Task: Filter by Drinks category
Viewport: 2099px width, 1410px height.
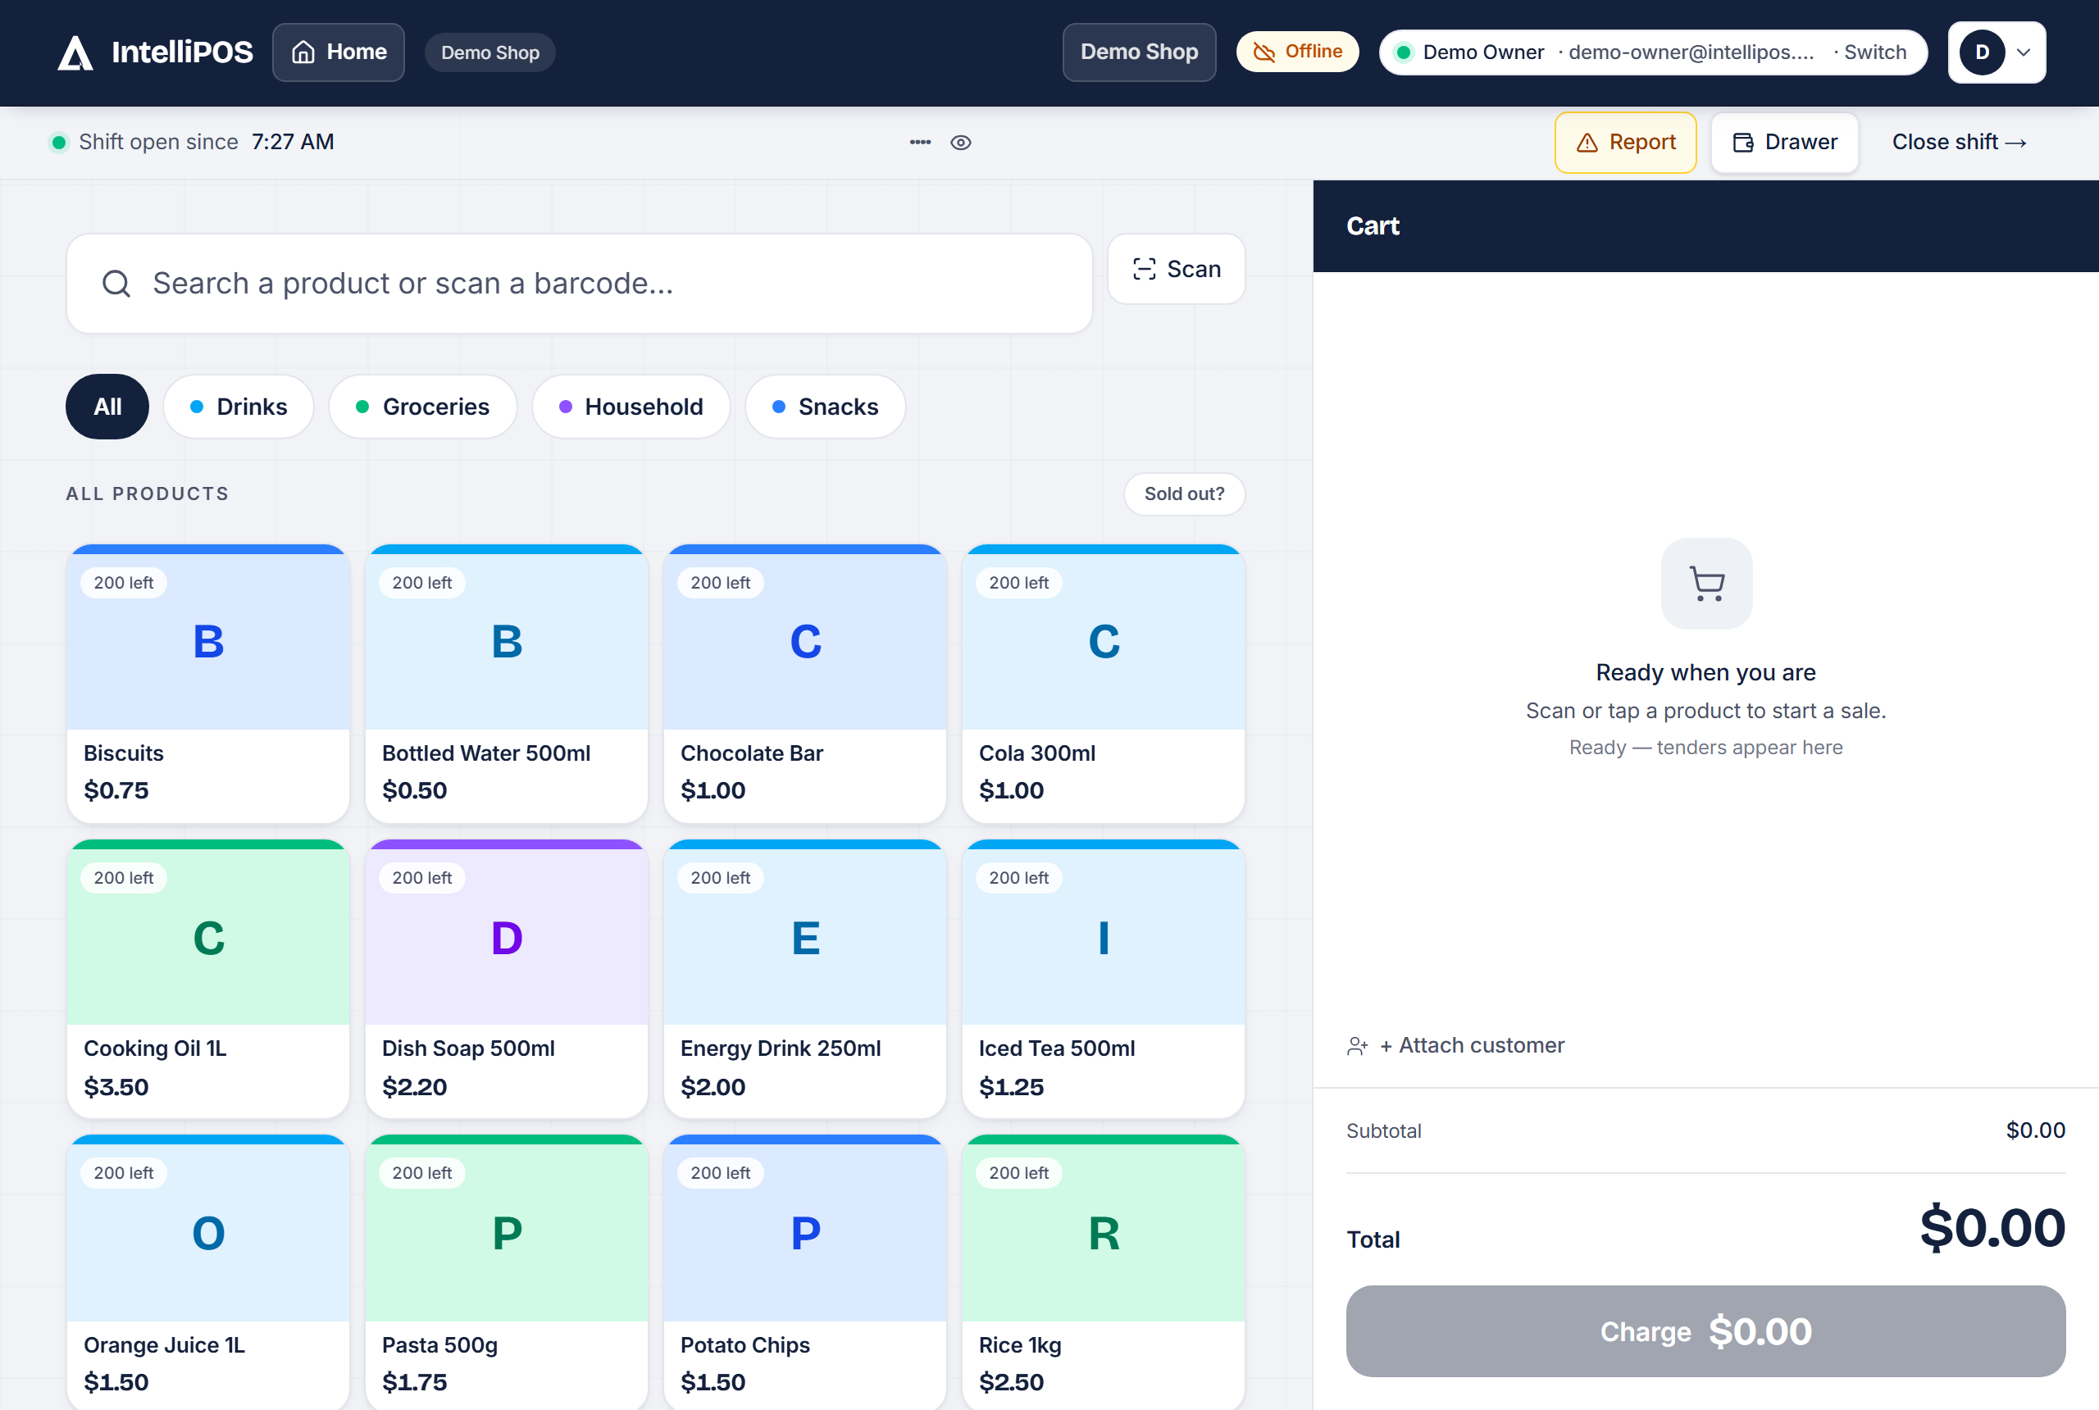Action: coord(239,407)
